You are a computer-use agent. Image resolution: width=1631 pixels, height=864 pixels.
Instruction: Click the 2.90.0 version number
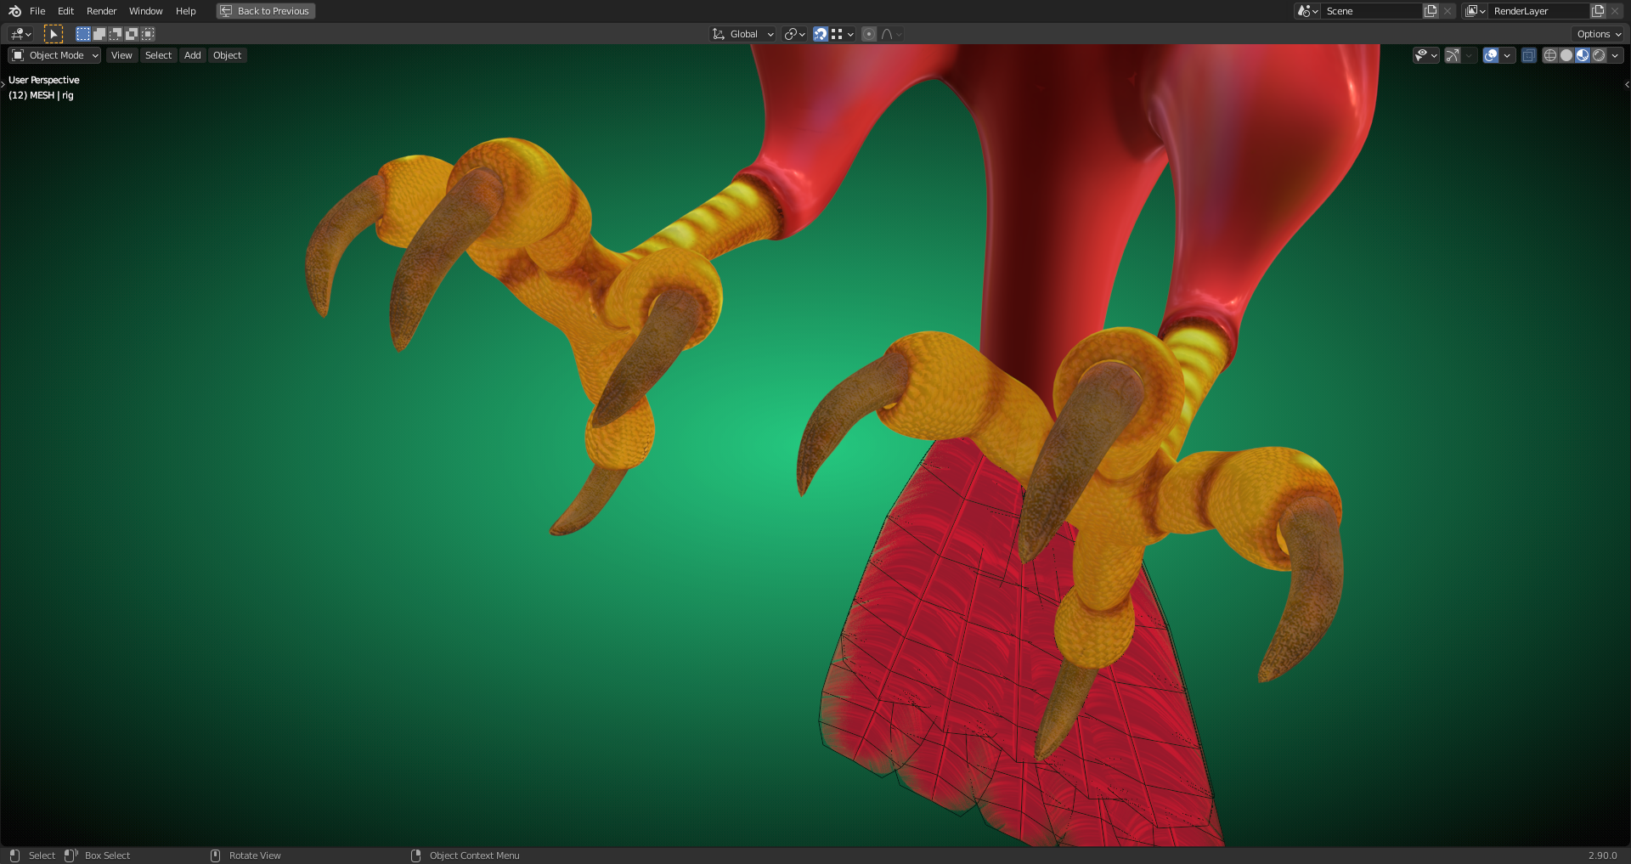(1602, 856)
